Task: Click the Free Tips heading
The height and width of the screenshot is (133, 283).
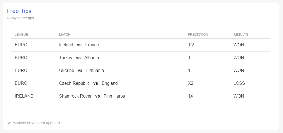Action: tap(19, 11)
